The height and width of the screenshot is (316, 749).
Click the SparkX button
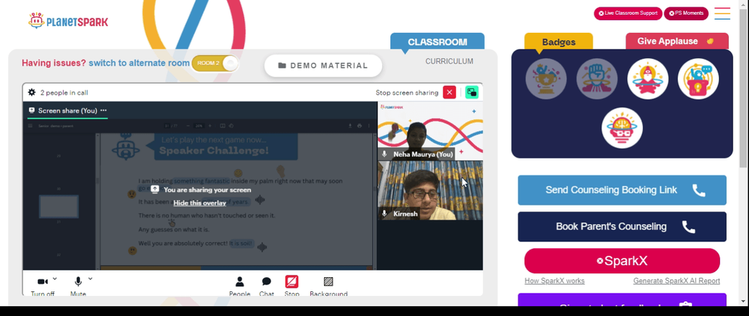(x=622, y=261)
